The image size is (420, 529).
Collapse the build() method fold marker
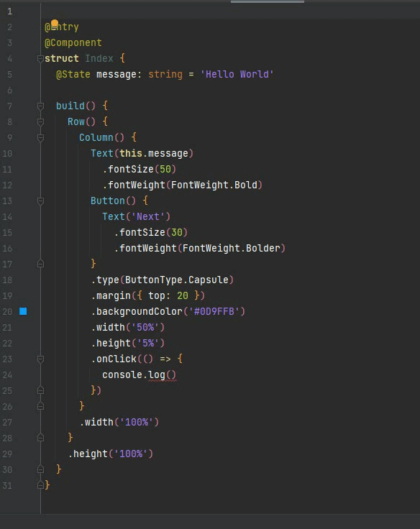coord(40,106)
